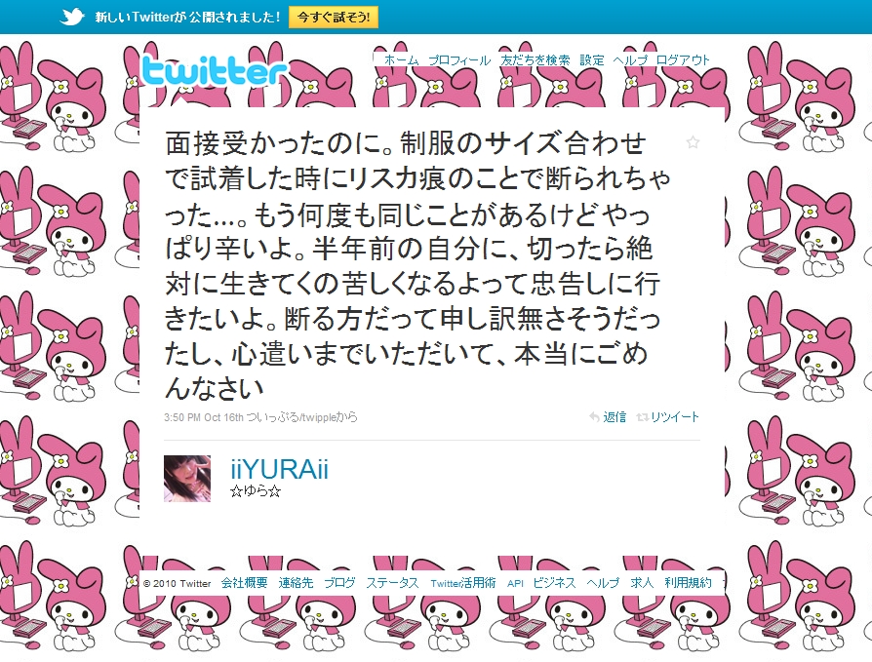Open the ホーム menu item
Image resolution: width=872 pixels, height=662 pixels.
click(x=401, y=59)
